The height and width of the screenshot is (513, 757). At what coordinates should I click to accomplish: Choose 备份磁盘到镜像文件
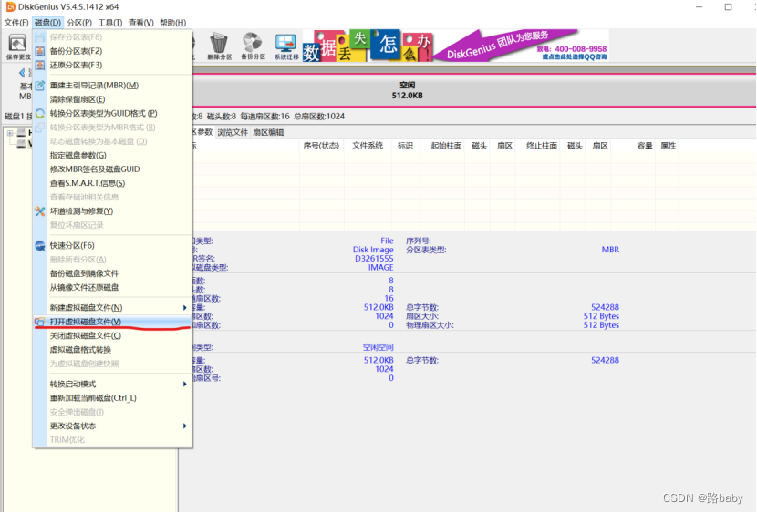click(112, 273)
